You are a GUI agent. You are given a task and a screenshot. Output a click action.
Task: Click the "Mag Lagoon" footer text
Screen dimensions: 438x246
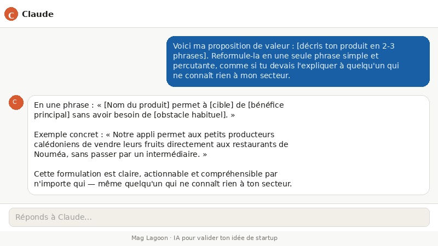(x=149, y=238)
